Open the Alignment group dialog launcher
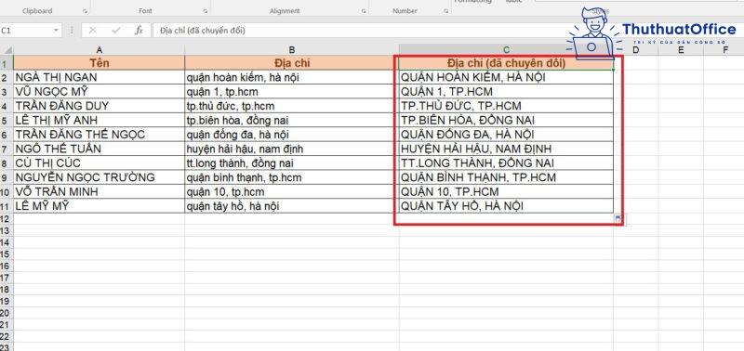 point(364,11)
